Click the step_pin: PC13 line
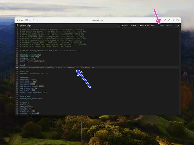The height and width of the screenshot is (145, 194). 27,107
